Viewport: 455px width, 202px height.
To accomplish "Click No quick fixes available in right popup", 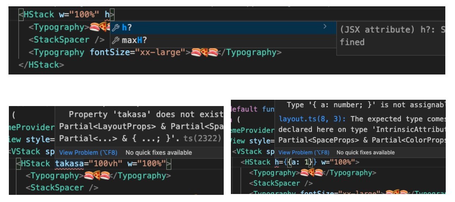I will click(x=365, y=152).
